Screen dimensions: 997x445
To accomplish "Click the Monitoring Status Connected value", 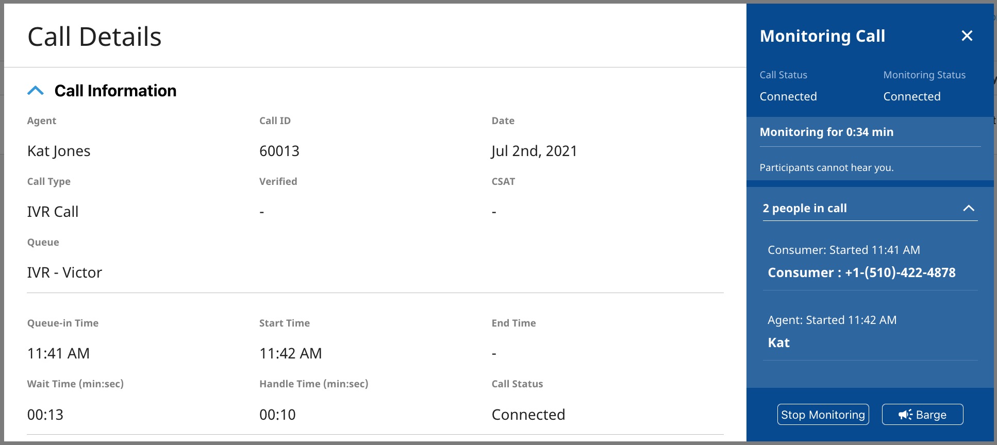I will click(x=911, y=96).
